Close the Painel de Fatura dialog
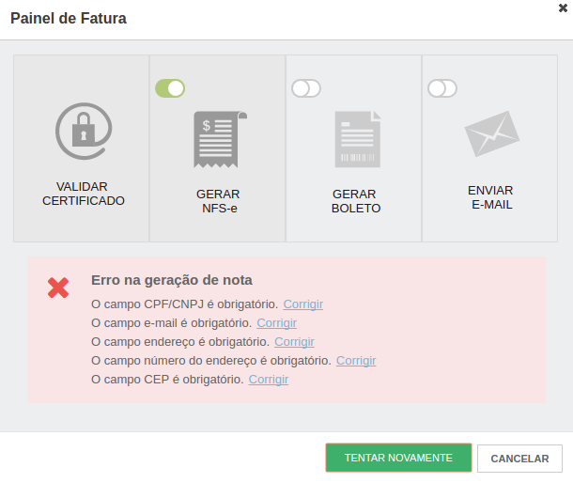Image resolution: width=573 pixels, height=483 pixels. pyautogui.click(x=563, y=8)
